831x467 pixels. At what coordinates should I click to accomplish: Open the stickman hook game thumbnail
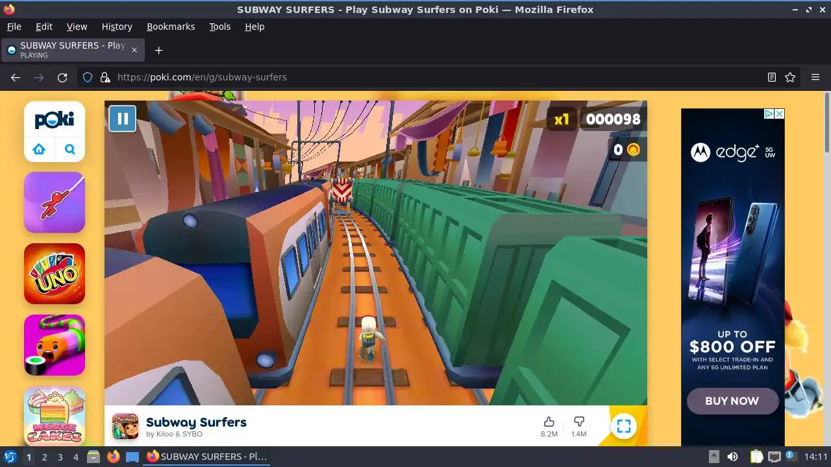tap(55, 202)
